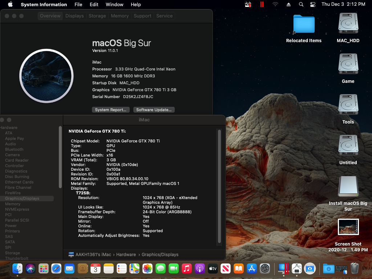
Task: Open Photos app in the Dock
Action: tap(147, 269)
